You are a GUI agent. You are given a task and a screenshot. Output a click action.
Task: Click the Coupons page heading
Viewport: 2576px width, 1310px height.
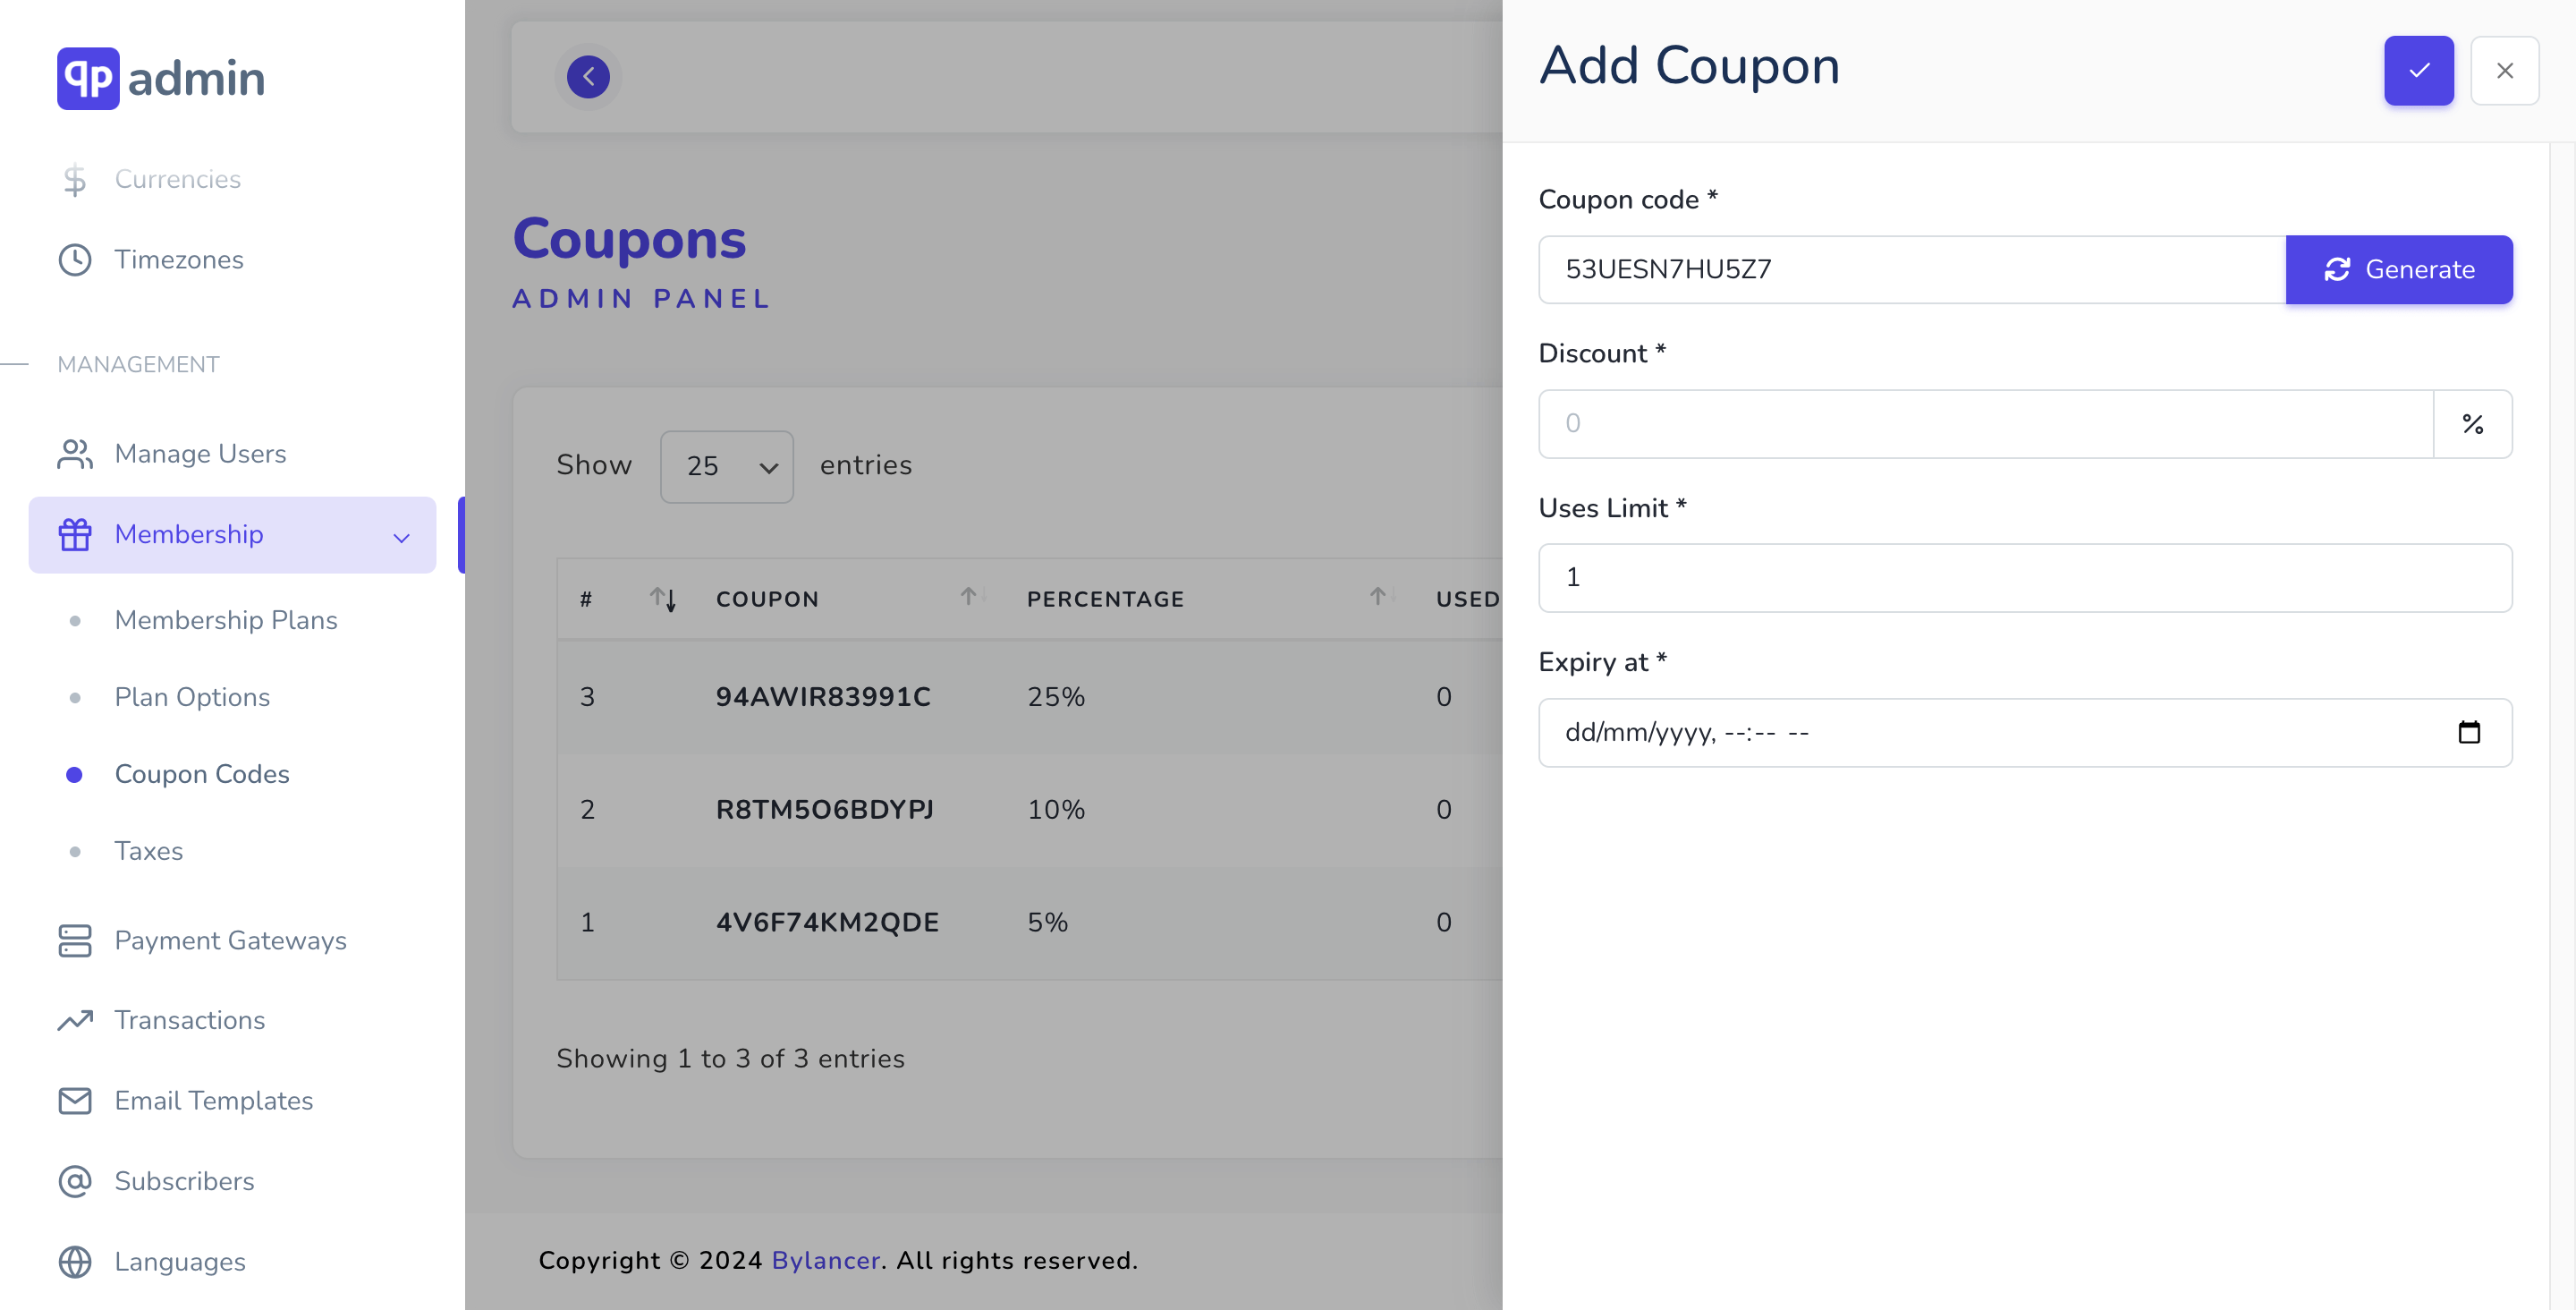pos(629,239)
